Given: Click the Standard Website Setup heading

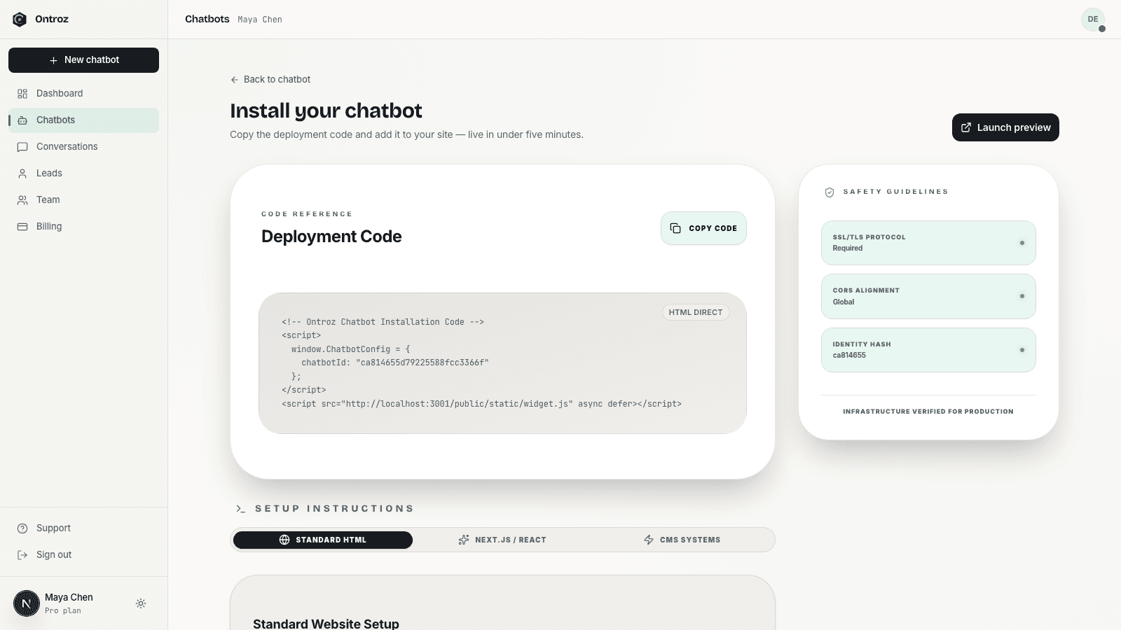Looking at the screenshot, I should pyautogui.click(x=326, y=623).
